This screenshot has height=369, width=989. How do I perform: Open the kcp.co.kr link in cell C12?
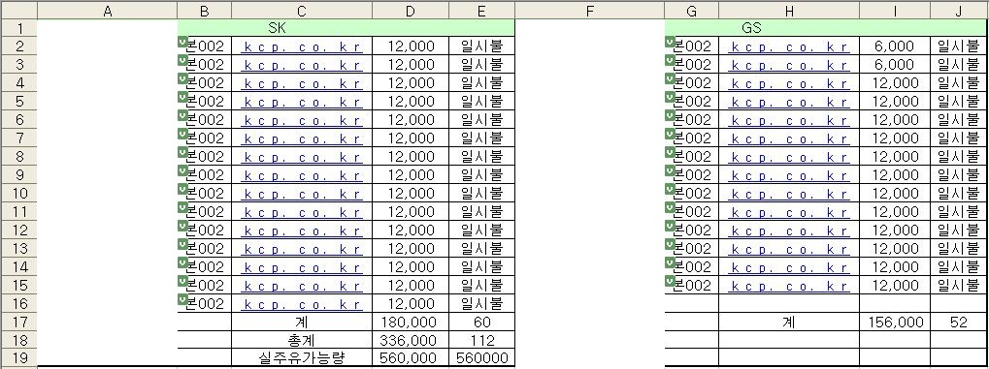pos(303,230)
